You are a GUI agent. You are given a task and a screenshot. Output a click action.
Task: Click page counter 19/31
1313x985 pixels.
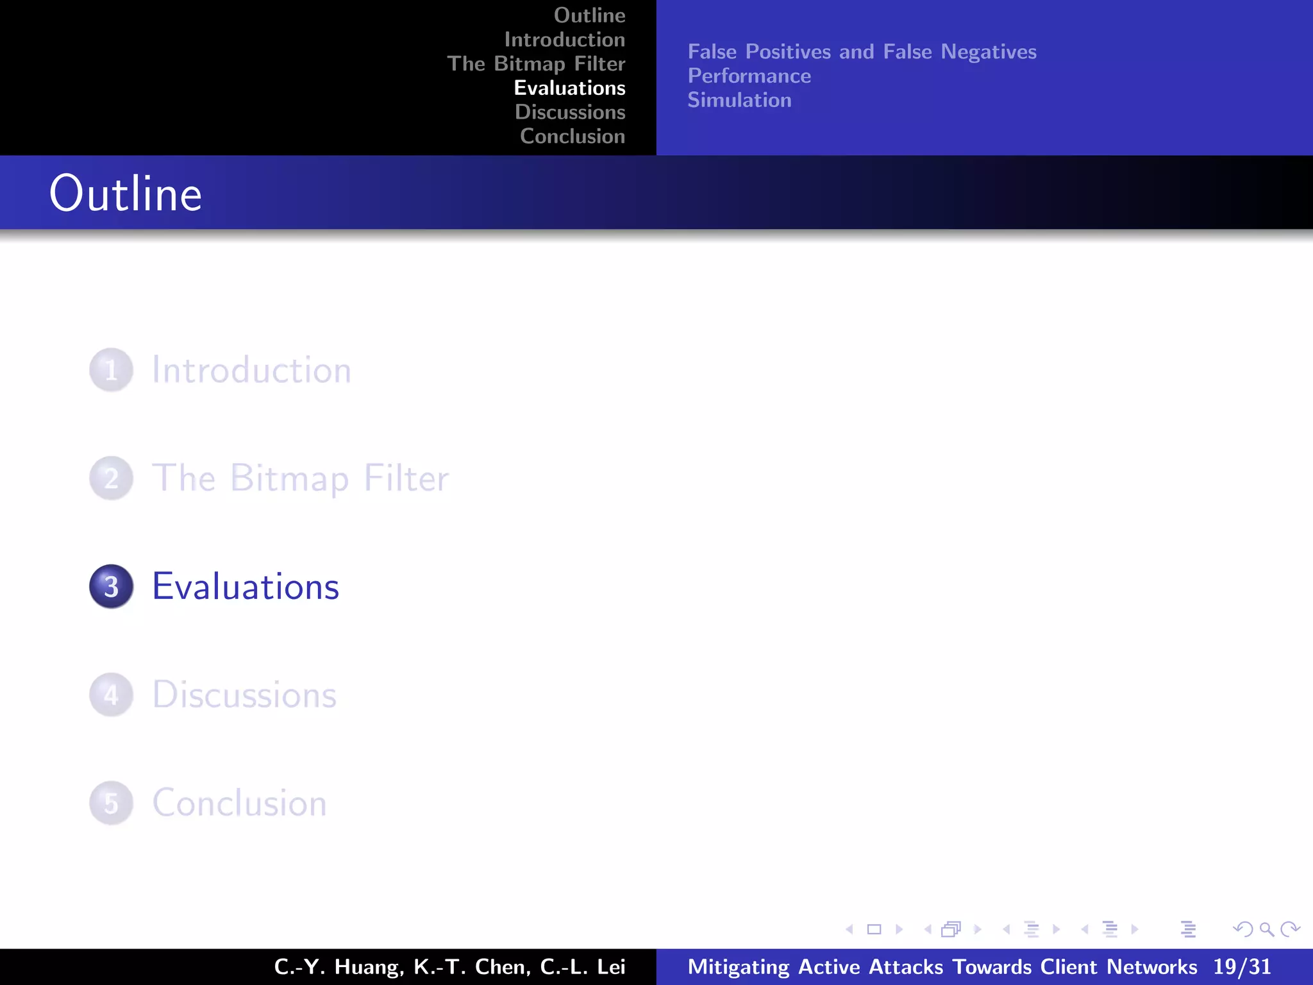(x=1242, y=967)
